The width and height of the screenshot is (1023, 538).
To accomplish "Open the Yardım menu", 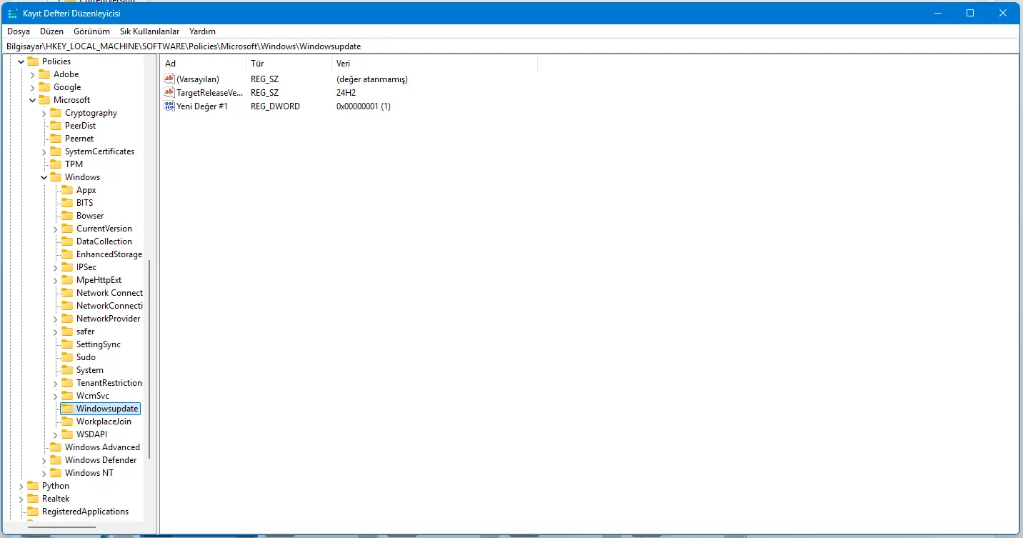I will click(x=202, y=31).
